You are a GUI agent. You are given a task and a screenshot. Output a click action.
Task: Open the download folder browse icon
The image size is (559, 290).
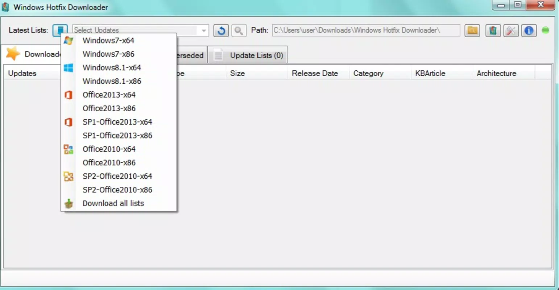(x=472, y=30)
